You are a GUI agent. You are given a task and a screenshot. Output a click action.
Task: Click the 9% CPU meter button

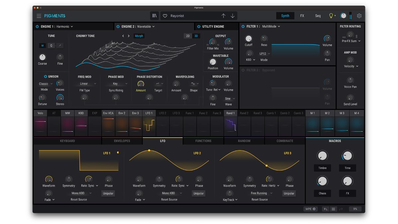tap(355, 209)
